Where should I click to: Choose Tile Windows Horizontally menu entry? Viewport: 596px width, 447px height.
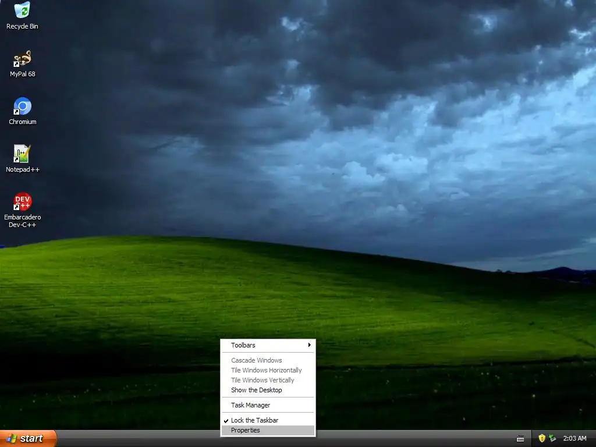268,370
